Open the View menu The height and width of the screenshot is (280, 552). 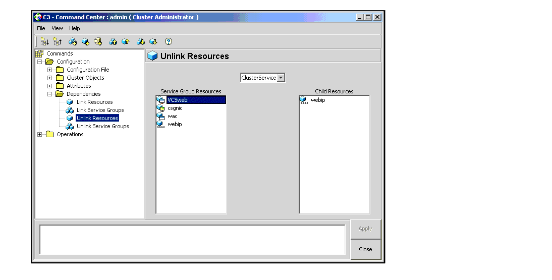tap(57, 28)
